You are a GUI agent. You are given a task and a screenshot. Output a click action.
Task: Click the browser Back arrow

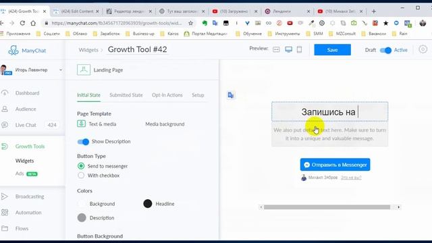coord(1,23)
